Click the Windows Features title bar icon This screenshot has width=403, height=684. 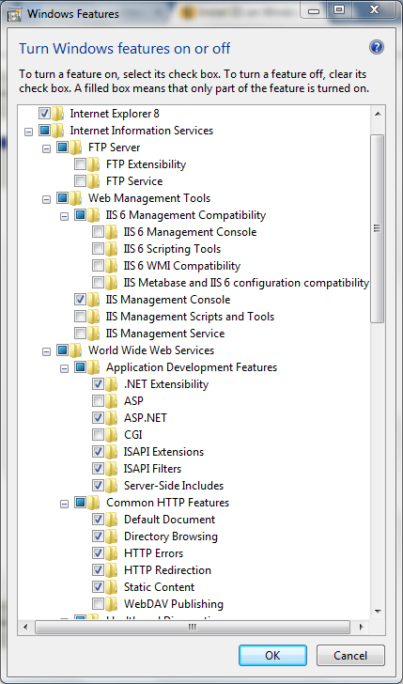click(x=15, y=14)
